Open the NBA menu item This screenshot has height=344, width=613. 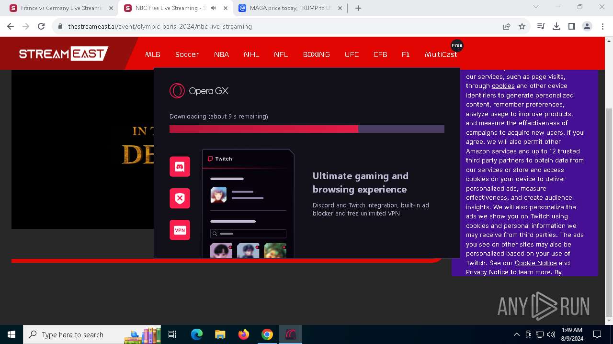[221, 54]
